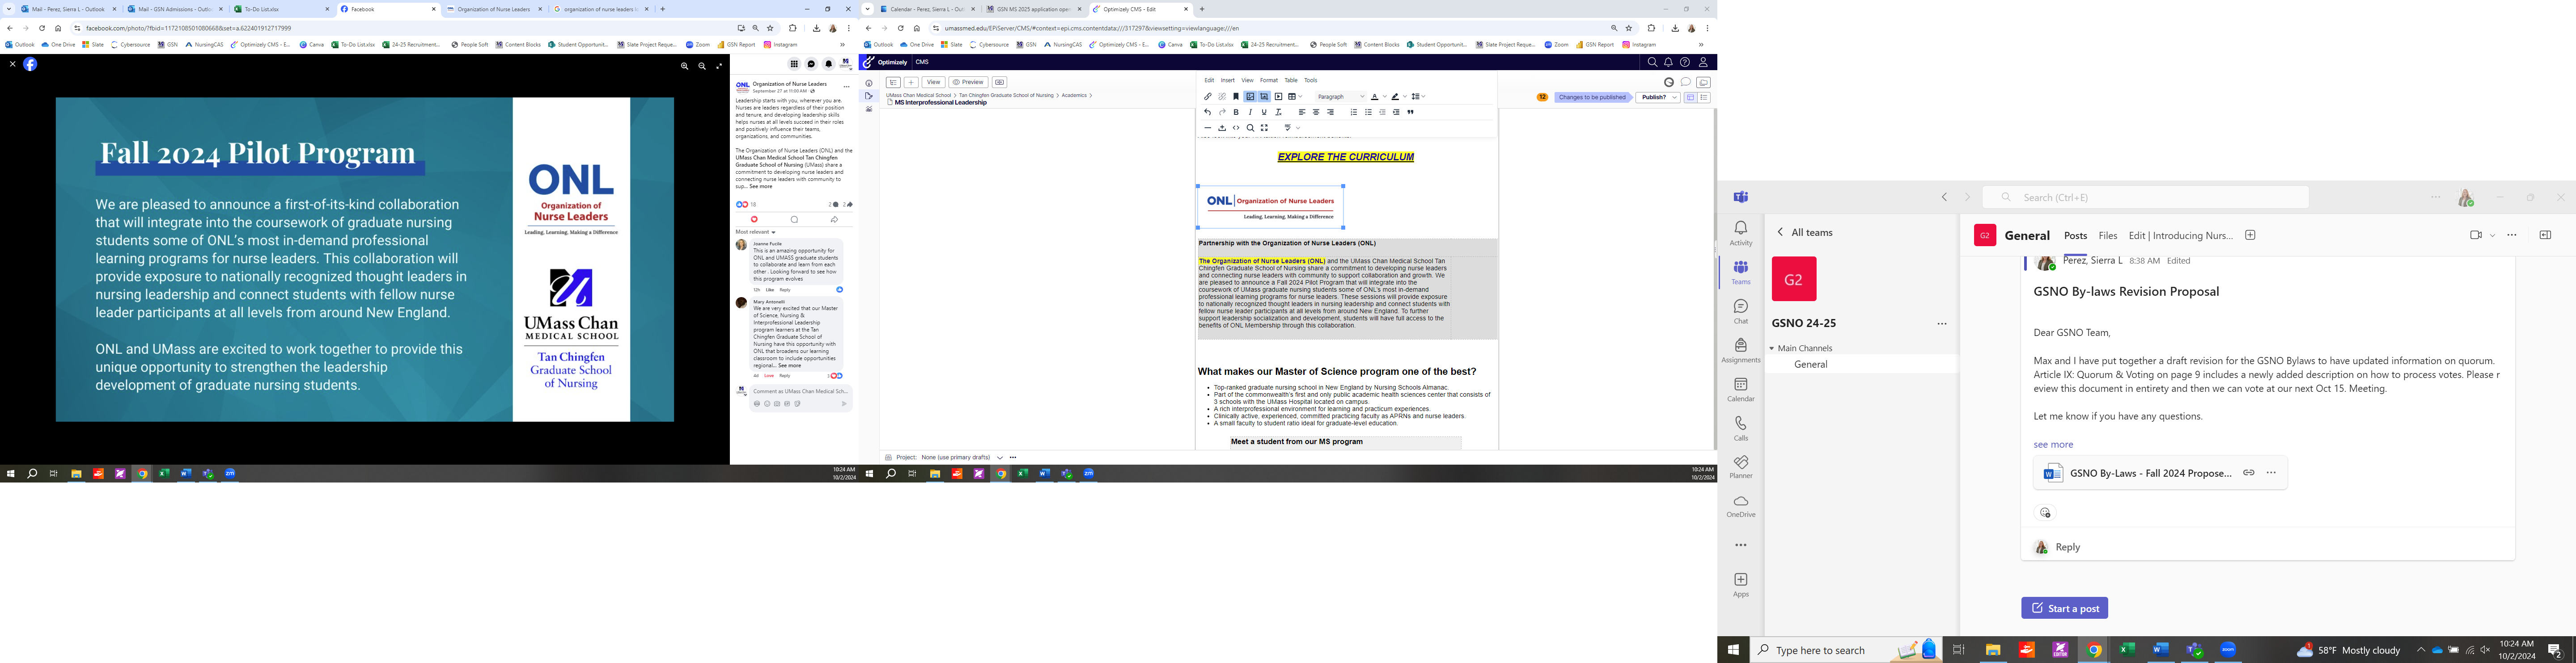Open the source code view icon
The image size is (2576, 663).
point(1236,128)
